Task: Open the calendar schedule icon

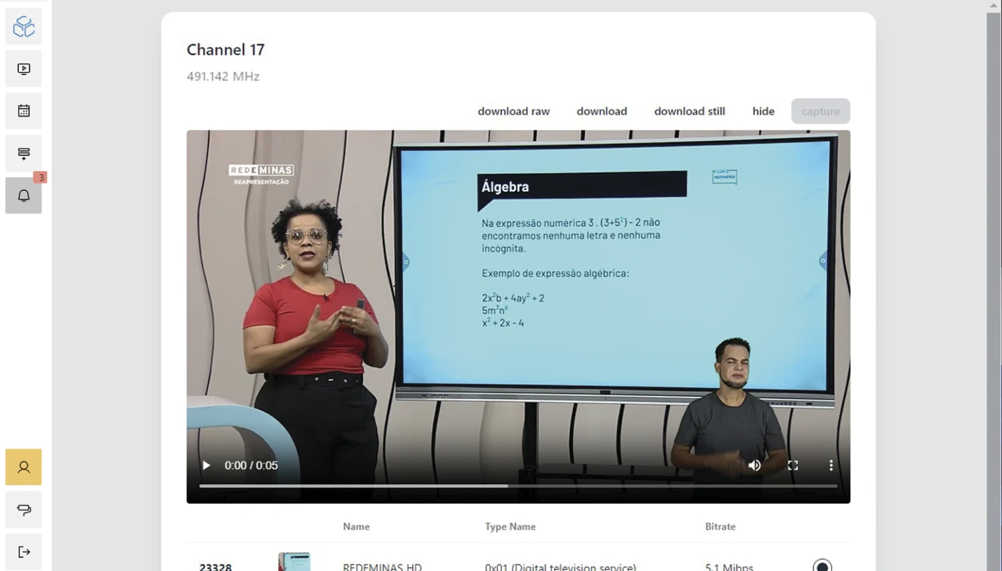Action: [24, 111]
